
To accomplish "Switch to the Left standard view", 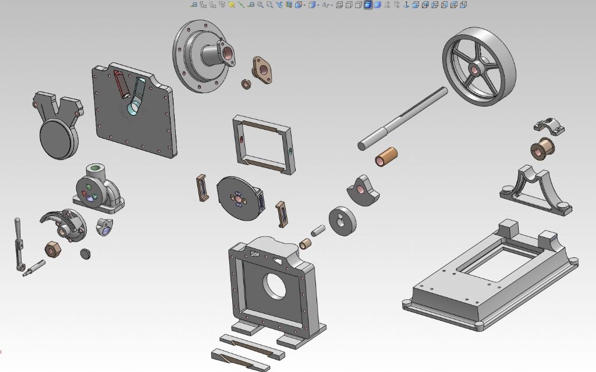I will (x=434, y=5).
